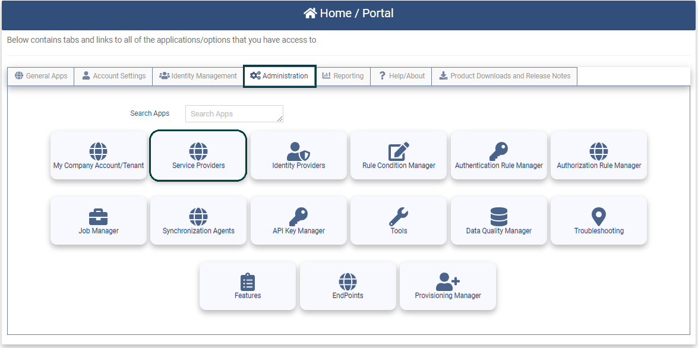Open the Service Providers app
698x348 pixels.
tap(198, 156)
